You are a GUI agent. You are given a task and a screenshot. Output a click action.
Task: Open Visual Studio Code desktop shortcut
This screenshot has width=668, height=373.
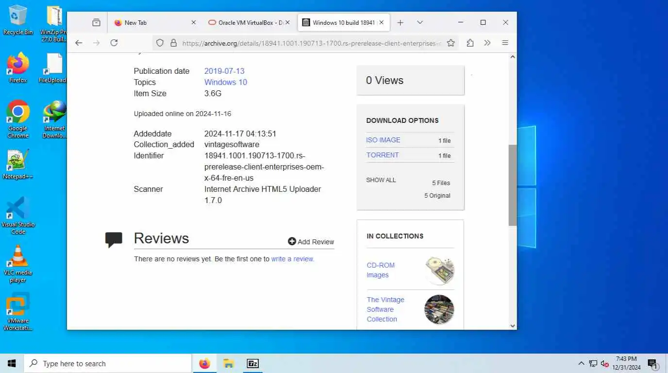(18, 216)
